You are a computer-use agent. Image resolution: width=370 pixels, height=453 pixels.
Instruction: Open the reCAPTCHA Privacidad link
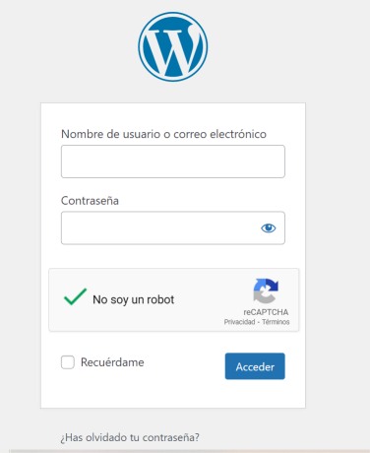(239, 322)
